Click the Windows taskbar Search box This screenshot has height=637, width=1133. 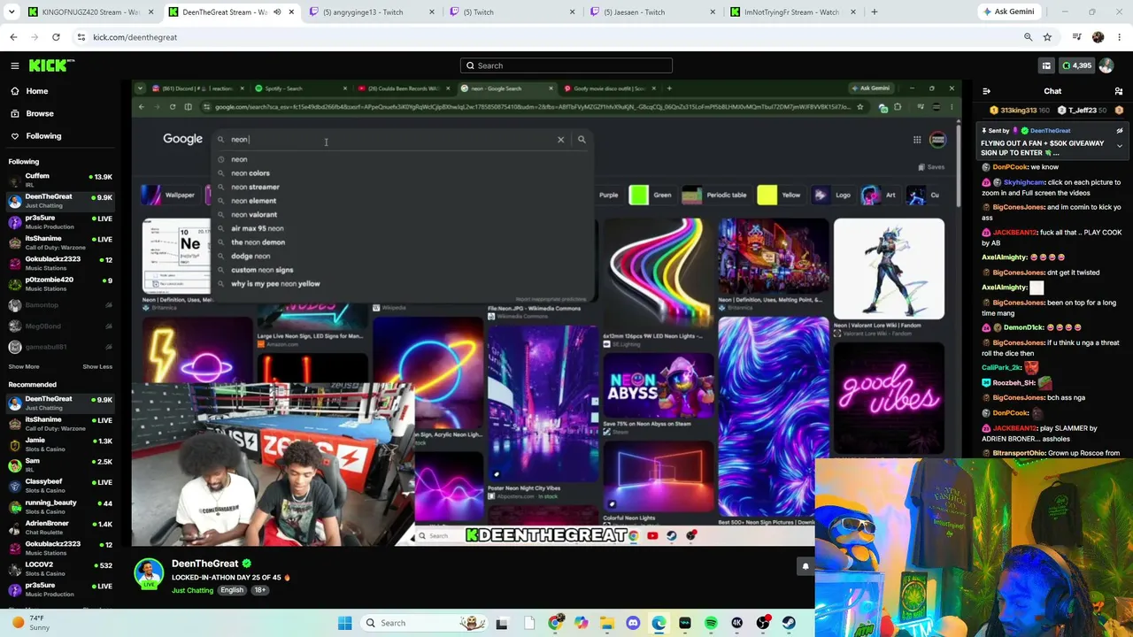(425, 623)
